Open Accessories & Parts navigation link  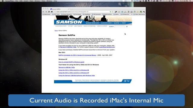pyautogui.click(x=61, y=26)
